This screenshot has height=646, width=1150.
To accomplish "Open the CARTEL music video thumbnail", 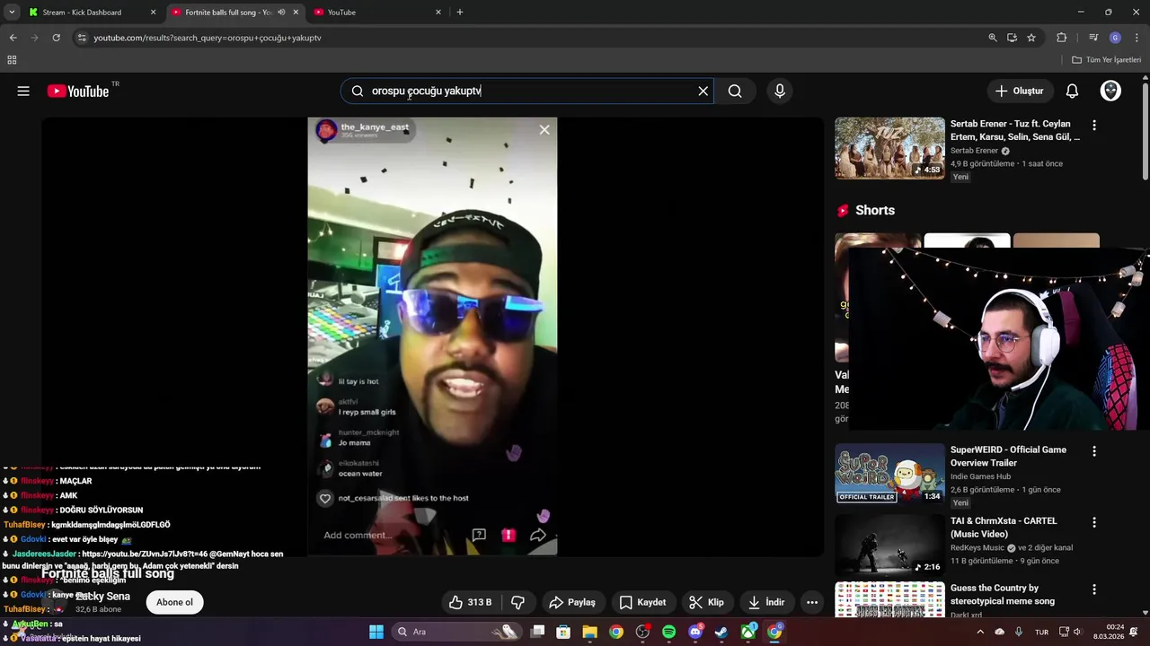I will (x=889, y=545).
